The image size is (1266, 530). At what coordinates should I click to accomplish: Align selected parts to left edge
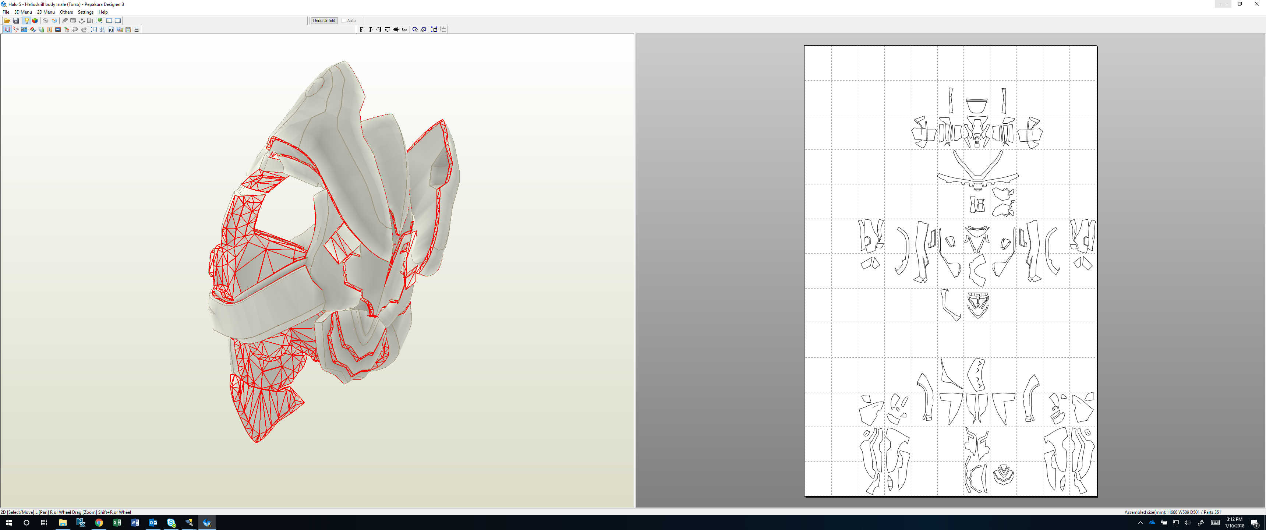point(362,29)
